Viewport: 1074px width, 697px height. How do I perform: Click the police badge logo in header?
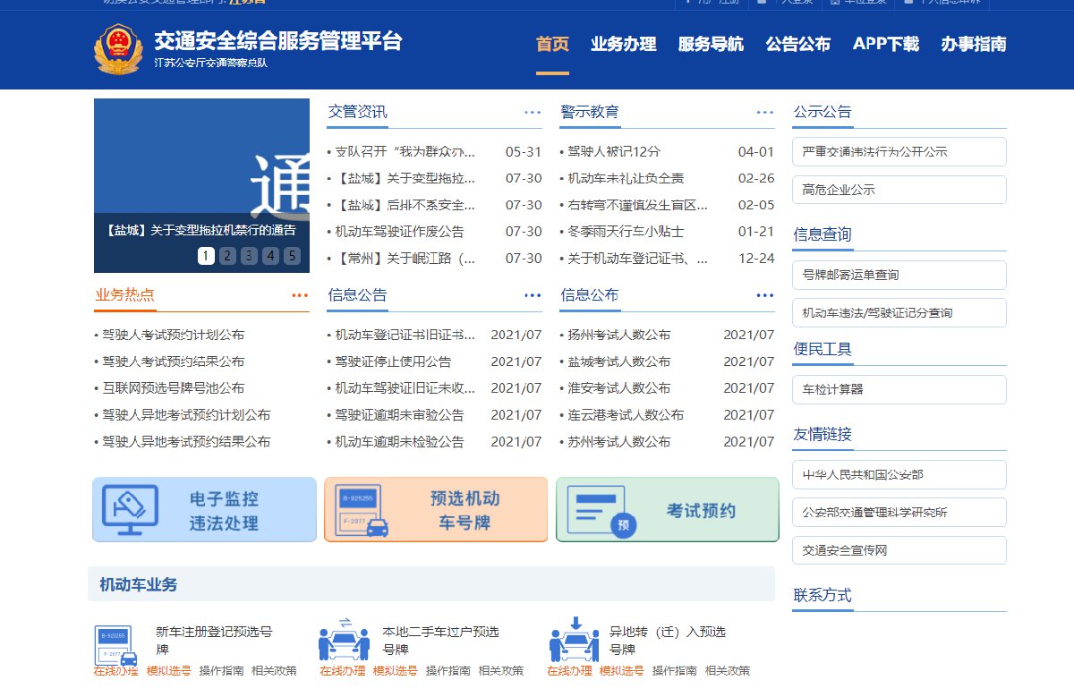point(117,50)
